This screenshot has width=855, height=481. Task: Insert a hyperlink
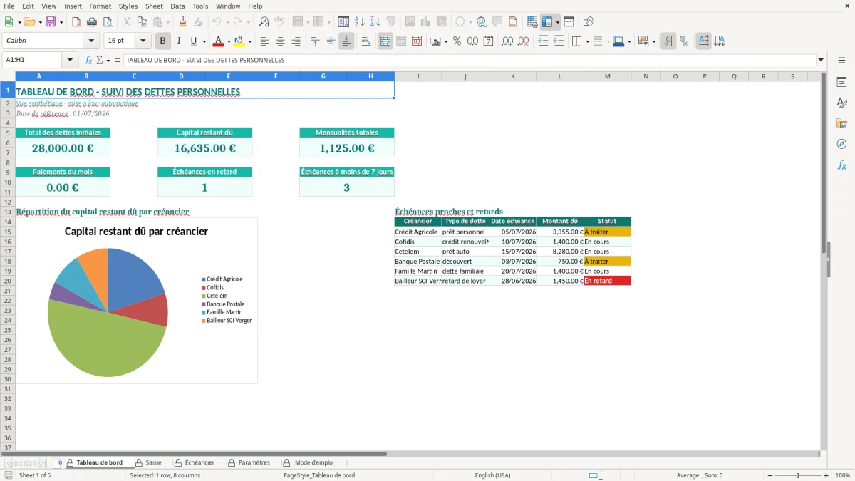point(482,22)
